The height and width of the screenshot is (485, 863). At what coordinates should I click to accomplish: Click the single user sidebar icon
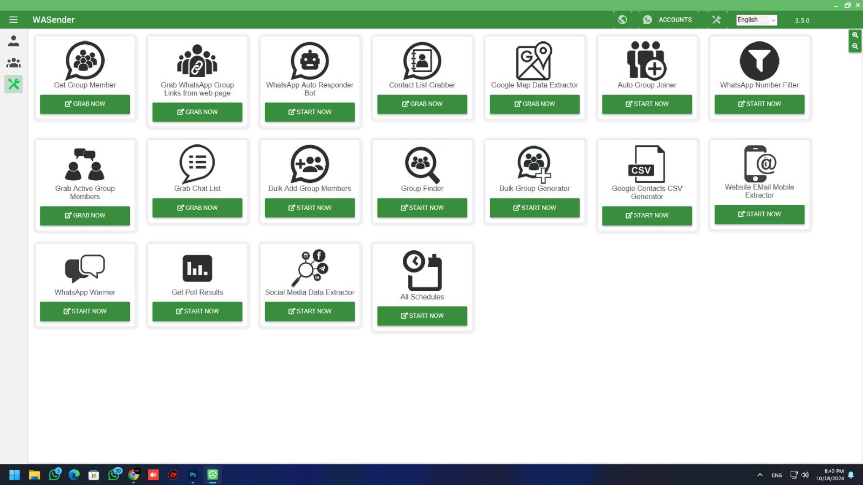click(x=13, y=41)
